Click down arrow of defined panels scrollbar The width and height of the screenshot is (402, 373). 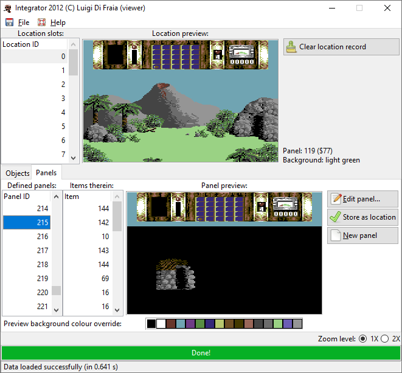[x=57, y=310]
